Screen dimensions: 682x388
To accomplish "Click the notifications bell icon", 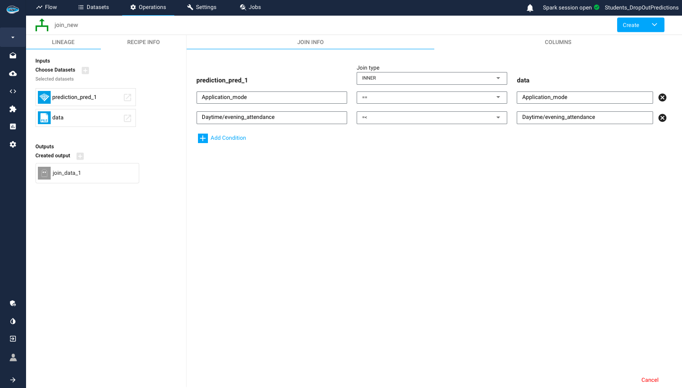I will [x=530, y=8].
